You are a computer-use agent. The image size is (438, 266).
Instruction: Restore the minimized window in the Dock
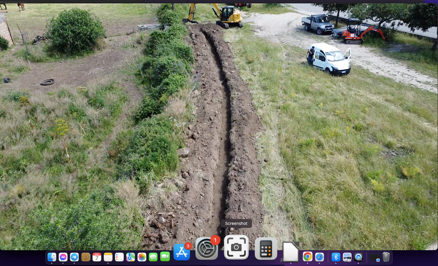[x=375, y=258]
